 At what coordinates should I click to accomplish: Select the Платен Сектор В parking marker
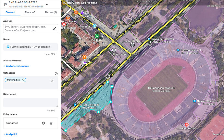click(x=194, y=101)
